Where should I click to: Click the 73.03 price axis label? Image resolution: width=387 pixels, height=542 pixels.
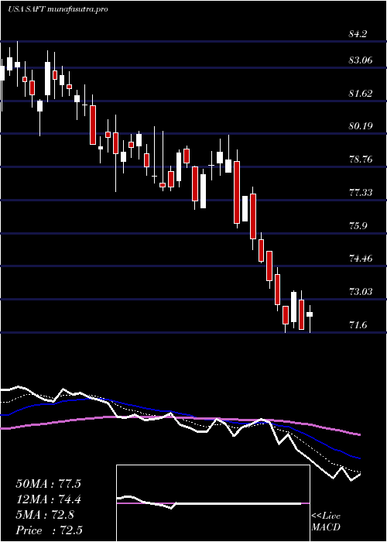tap(361, 291)
